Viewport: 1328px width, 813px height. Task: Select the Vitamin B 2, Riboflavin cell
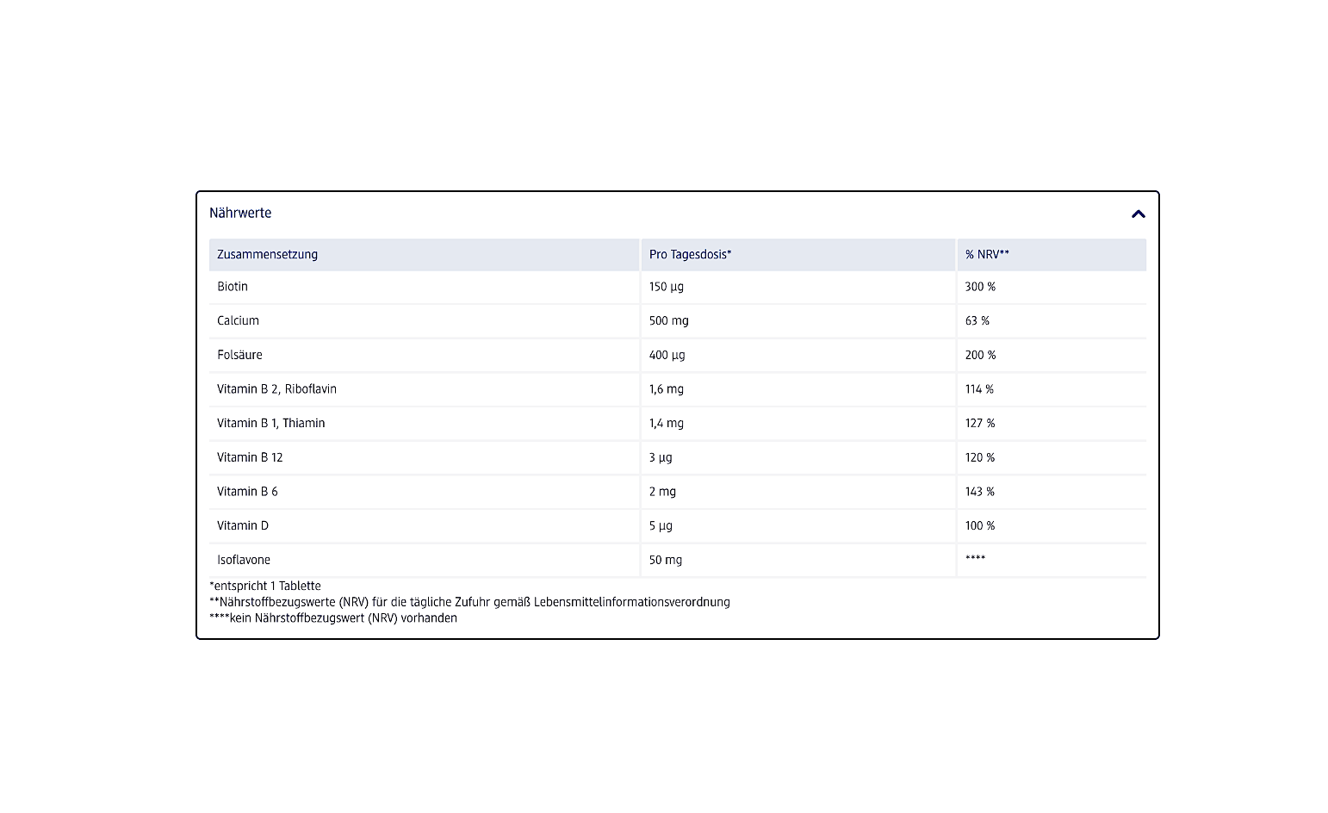276,389
